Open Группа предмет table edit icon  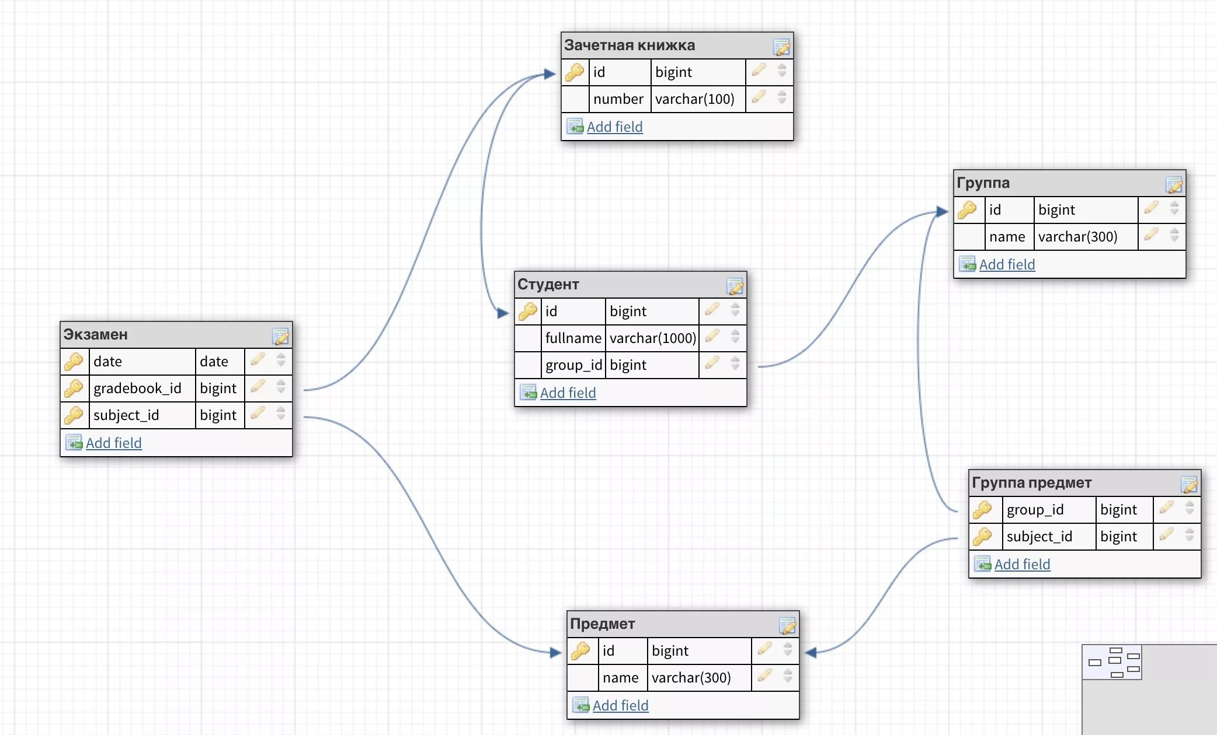point(1189,484)
